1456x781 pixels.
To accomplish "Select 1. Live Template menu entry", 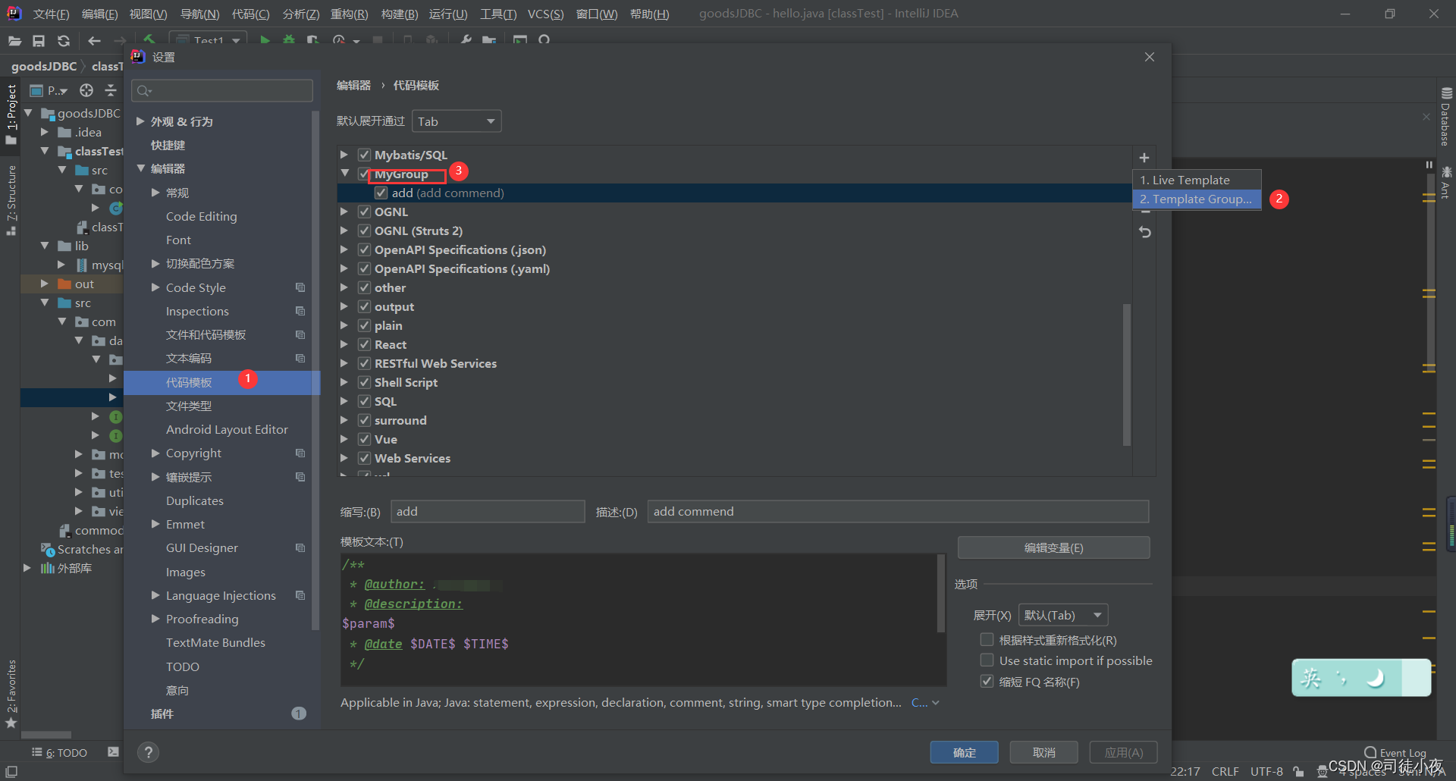I will click(x=1197, y=180).
